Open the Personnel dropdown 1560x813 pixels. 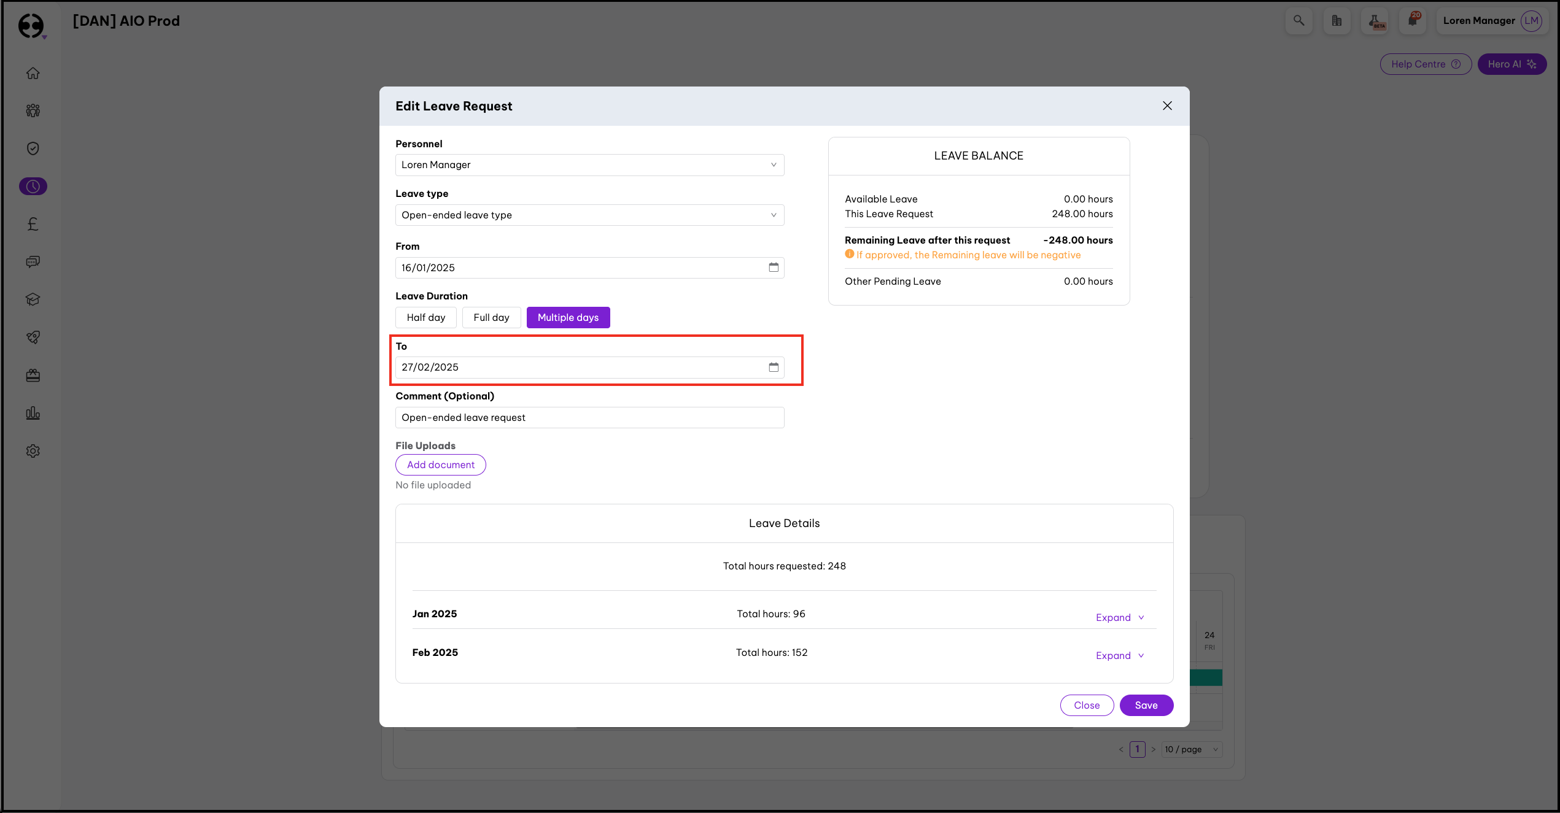[x=589, y=164]
